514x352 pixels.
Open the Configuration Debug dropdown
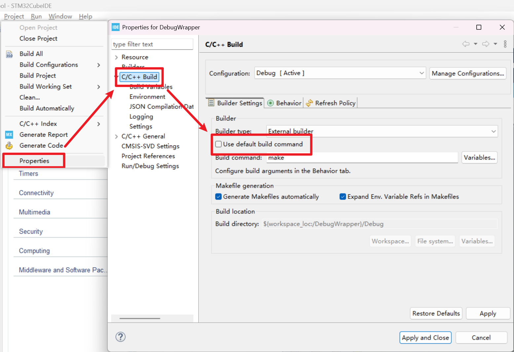340,73
